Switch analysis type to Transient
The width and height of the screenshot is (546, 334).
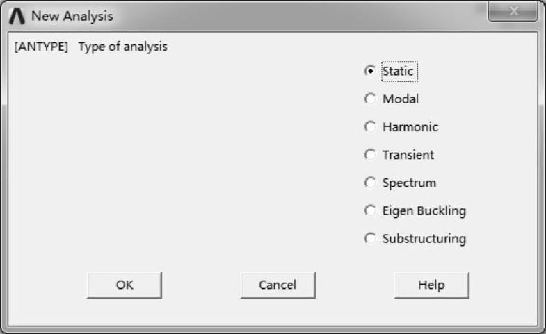tap(369, 155)
